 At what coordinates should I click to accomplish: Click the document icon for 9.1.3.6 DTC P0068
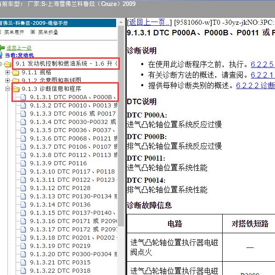[x=23, y=139]
